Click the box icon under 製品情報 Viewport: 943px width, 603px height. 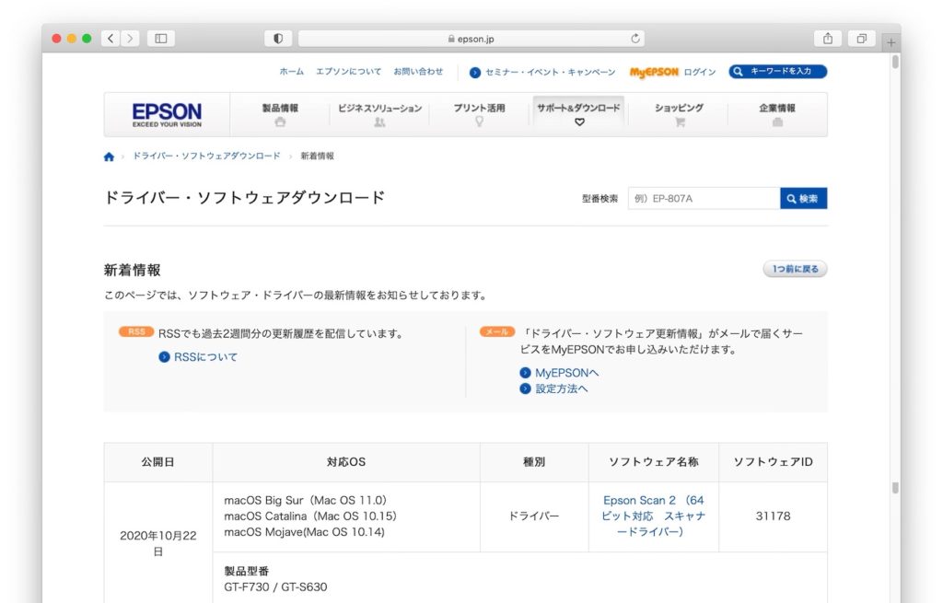pos(280,122)
